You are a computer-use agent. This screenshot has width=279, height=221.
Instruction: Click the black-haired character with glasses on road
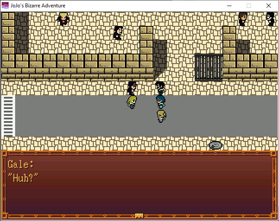pos(160,88)
